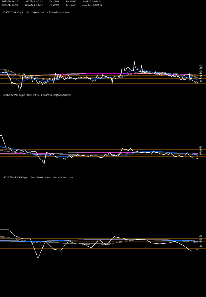This screenshot has height=297, width=206.
Task: Click the 60 price label on daily chart
Action: coord(201,66)
